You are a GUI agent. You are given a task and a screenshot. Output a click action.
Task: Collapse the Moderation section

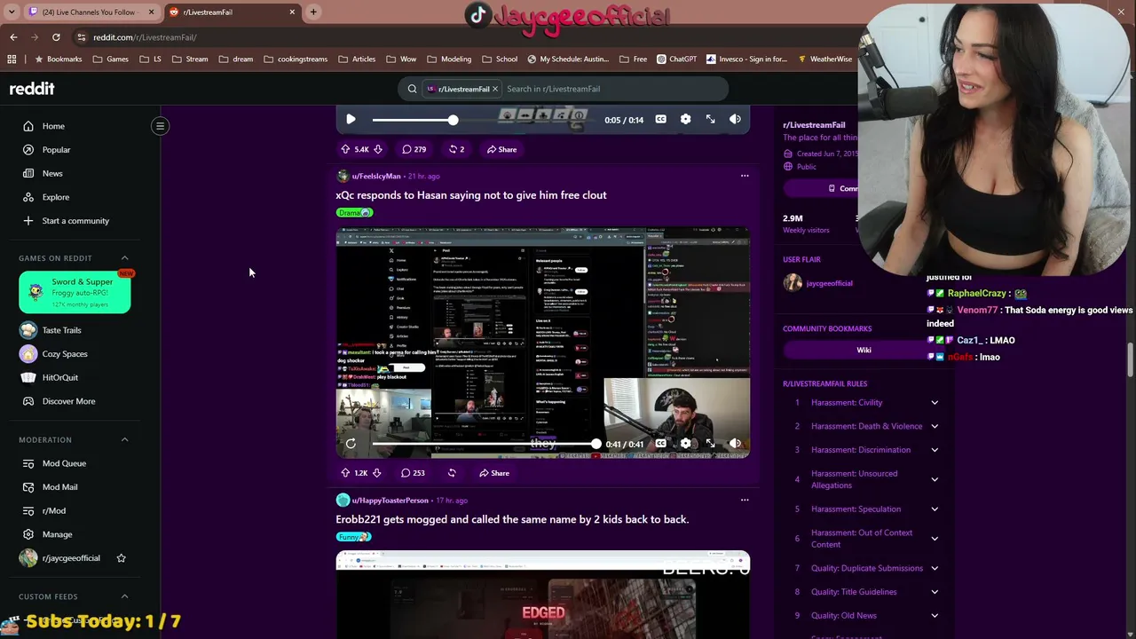124,440
